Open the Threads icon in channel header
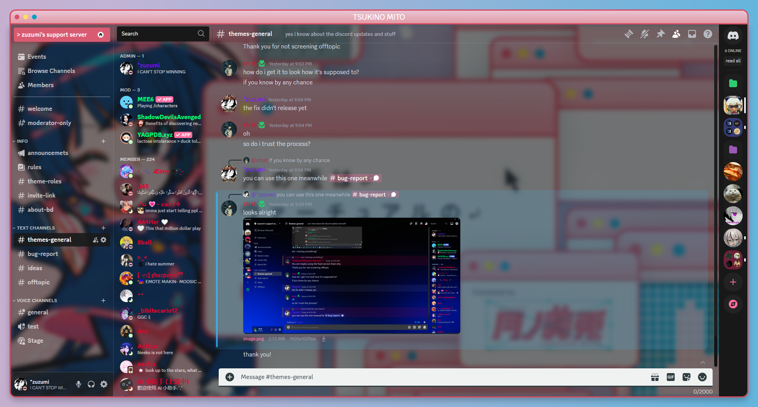The width and height of the screenshot is (758, 407). click(x=629, y=34)
